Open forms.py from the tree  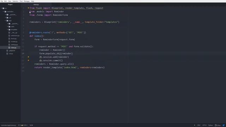[x=14, y=38]
